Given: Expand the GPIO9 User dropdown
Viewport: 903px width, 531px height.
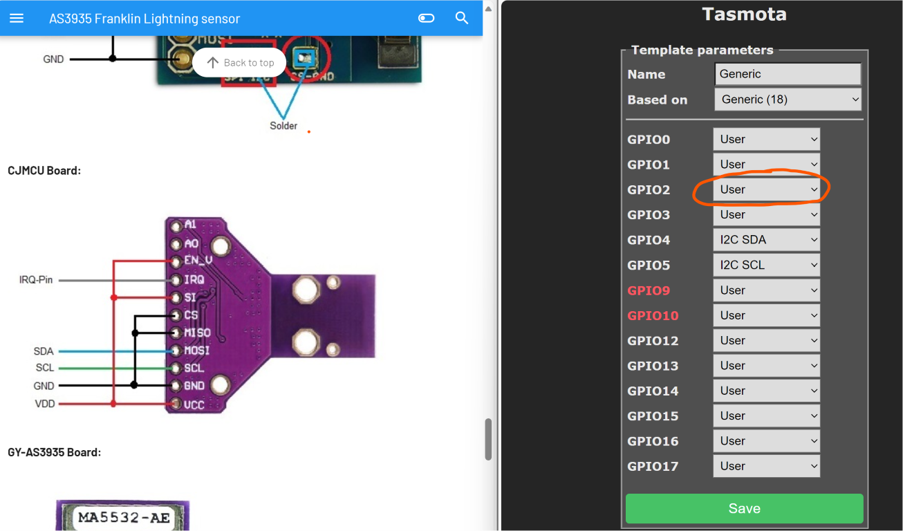Looking at the screenshot, I should click(x=766, y=290).
